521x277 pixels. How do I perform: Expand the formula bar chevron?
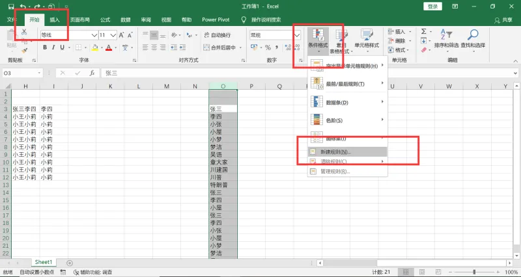(515, 73)
